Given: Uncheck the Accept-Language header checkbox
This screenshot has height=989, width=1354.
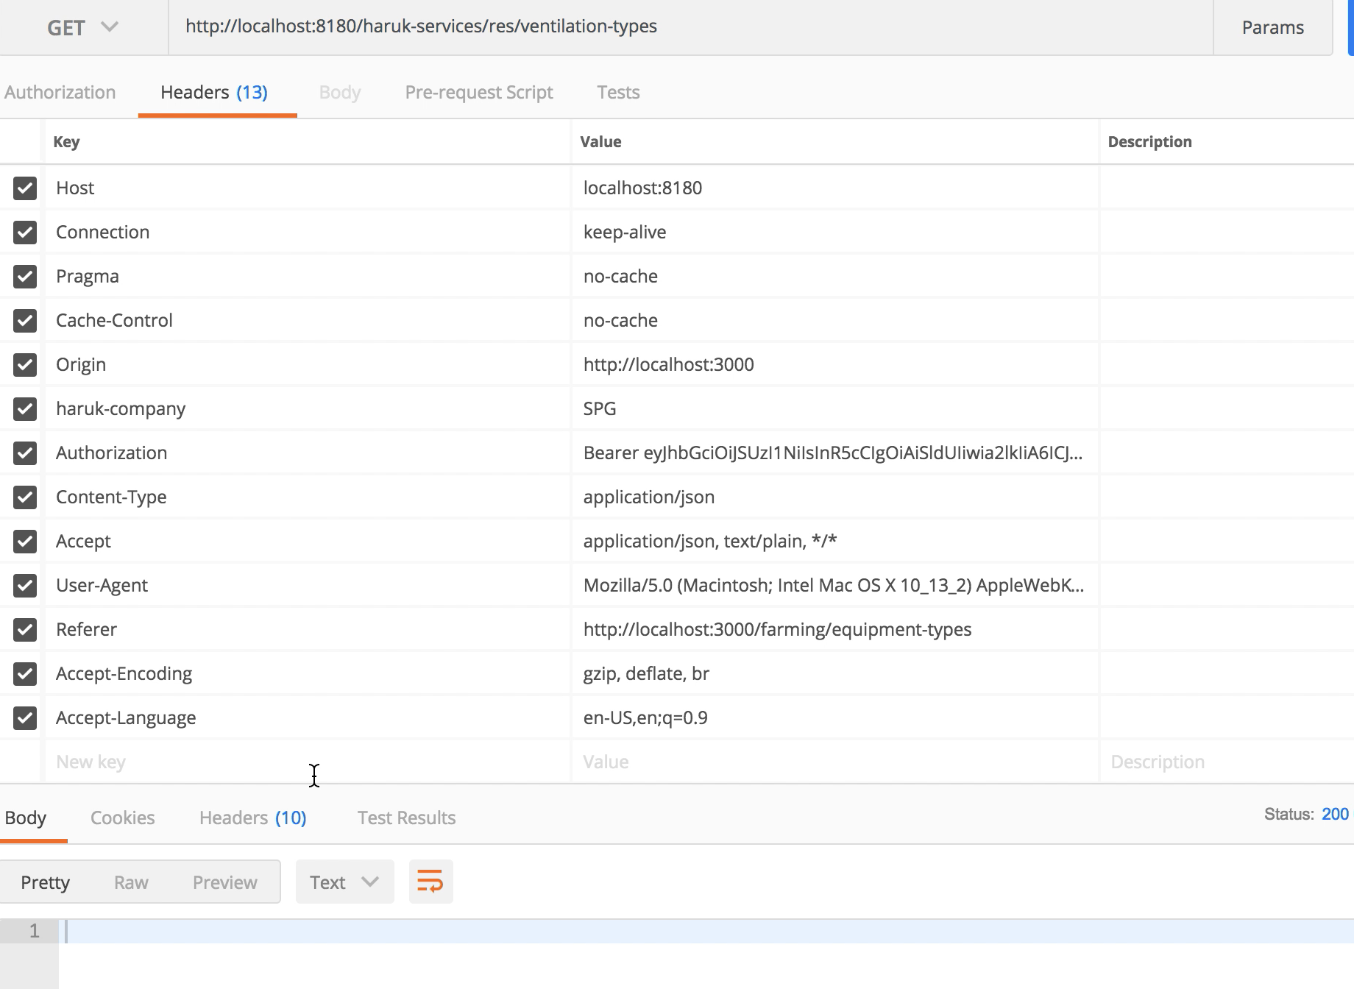Looking at the screenshot, I should (25, 718).
